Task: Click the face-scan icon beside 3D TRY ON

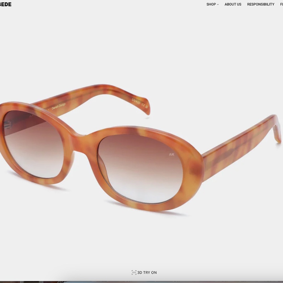Action: click(134, 273)
